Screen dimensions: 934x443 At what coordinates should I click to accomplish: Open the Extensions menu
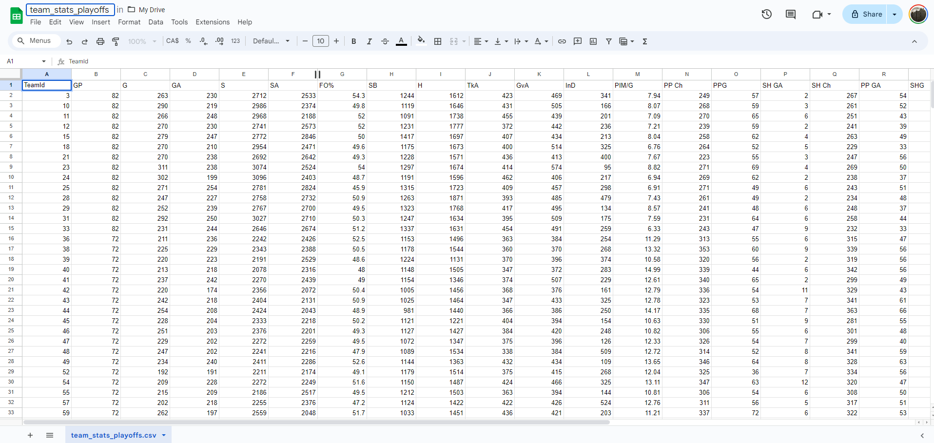point(212,22)
